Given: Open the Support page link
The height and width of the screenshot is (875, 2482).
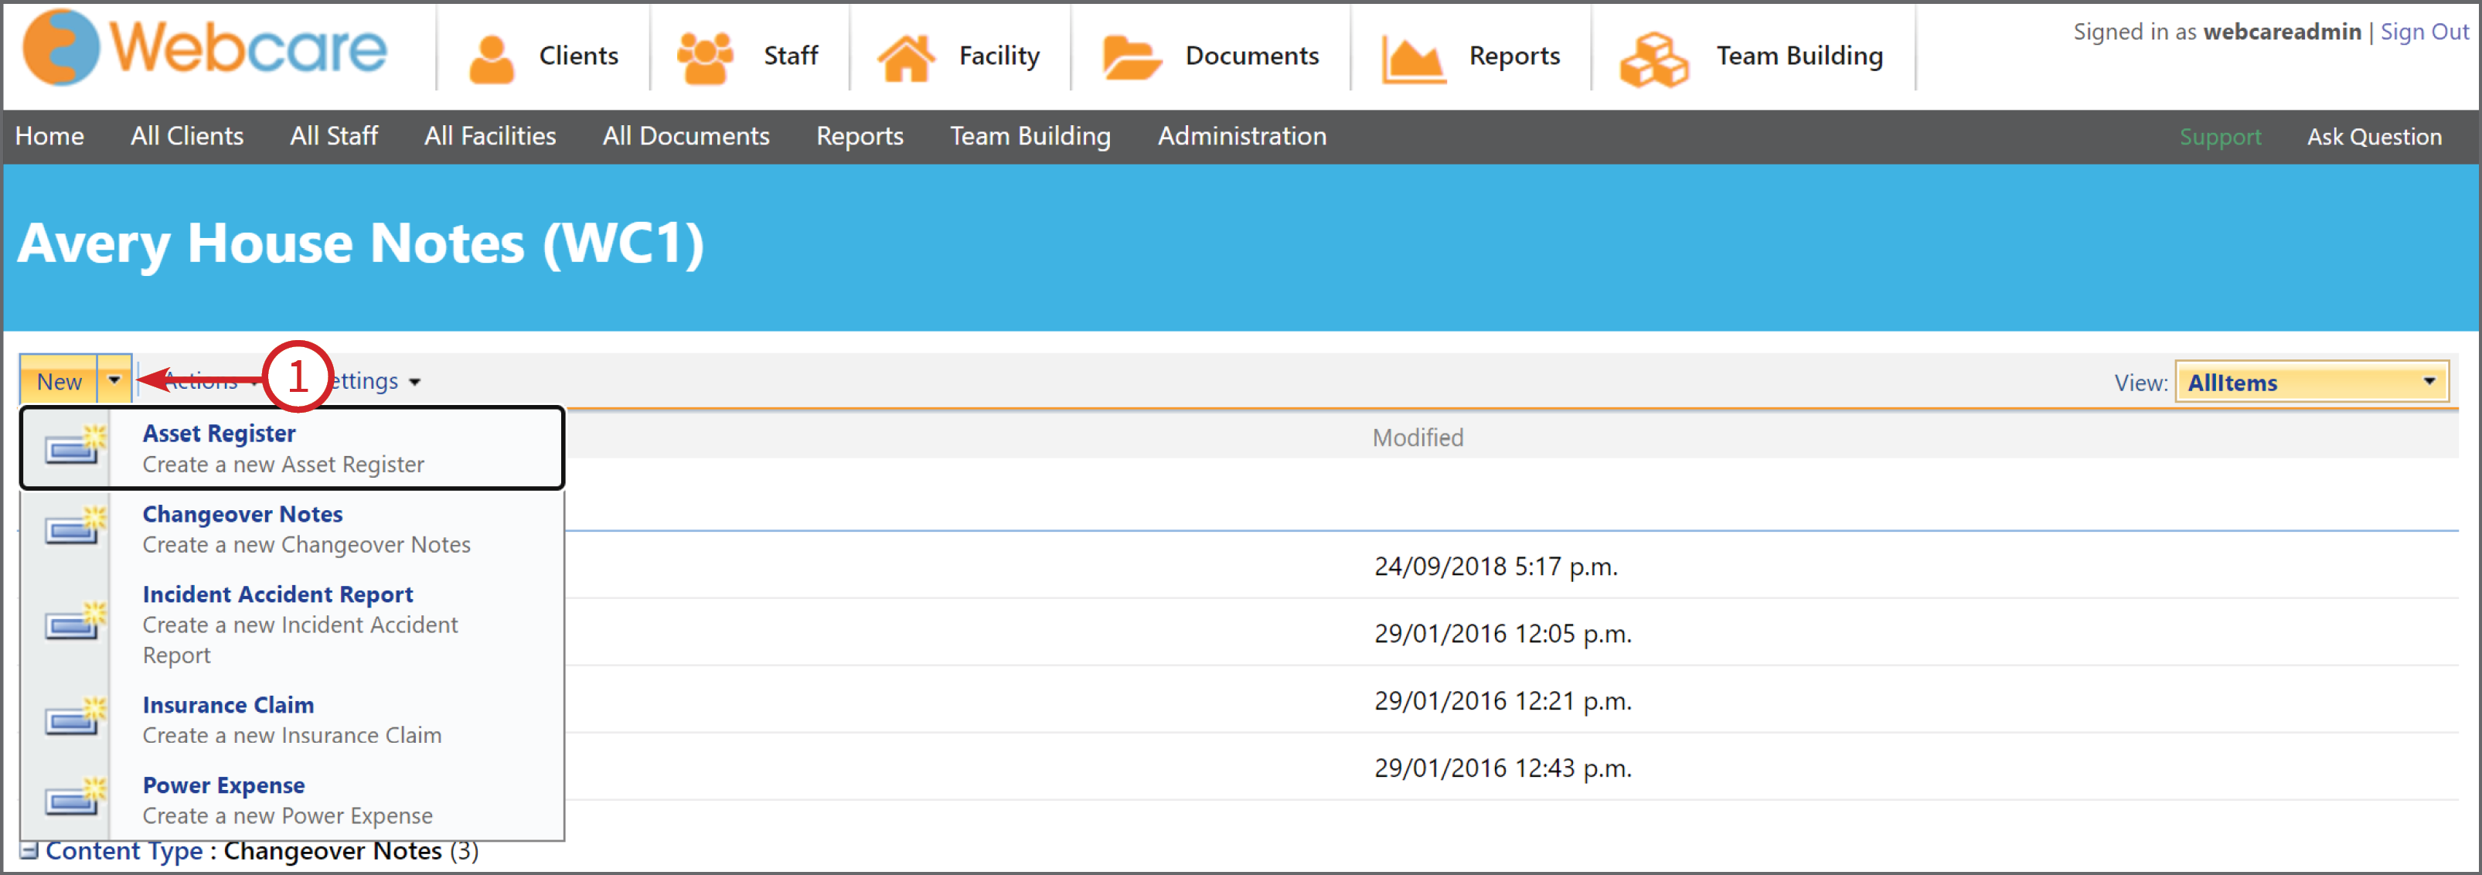Looking at the screenshot, I should point(2221,136).
